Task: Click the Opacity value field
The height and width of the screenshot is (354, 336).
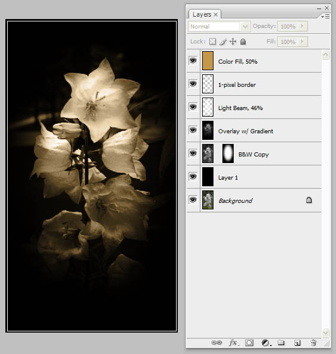Action: tap(288, 26)
